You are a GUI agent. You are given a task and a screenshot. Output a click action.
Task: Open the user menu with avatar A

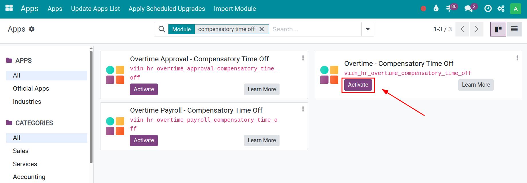[516, 9]
